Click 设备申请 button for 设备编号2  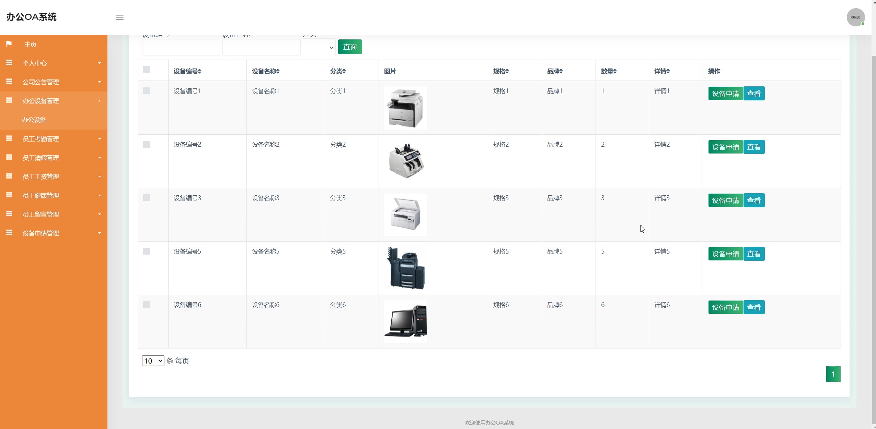(725, 147)
